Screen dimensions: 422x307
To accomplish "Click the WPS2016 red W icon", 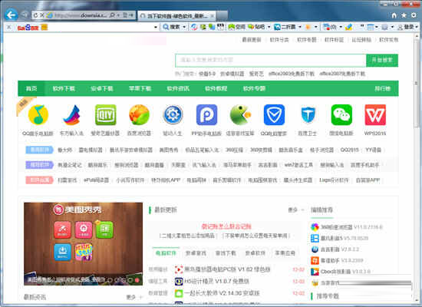I will 375,115.
